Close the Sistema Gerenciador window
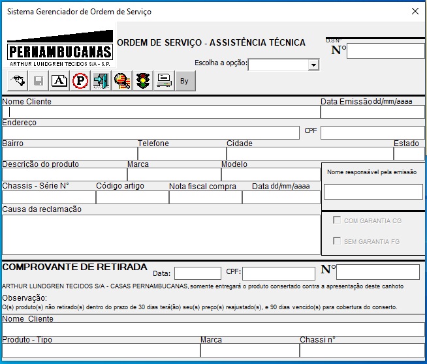Viewport: 427px width, 364px height. click(x=415, y=11)
